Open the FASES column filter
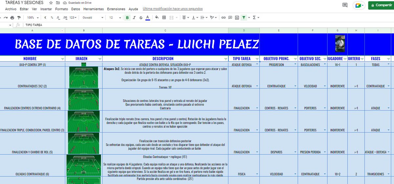 388,59
